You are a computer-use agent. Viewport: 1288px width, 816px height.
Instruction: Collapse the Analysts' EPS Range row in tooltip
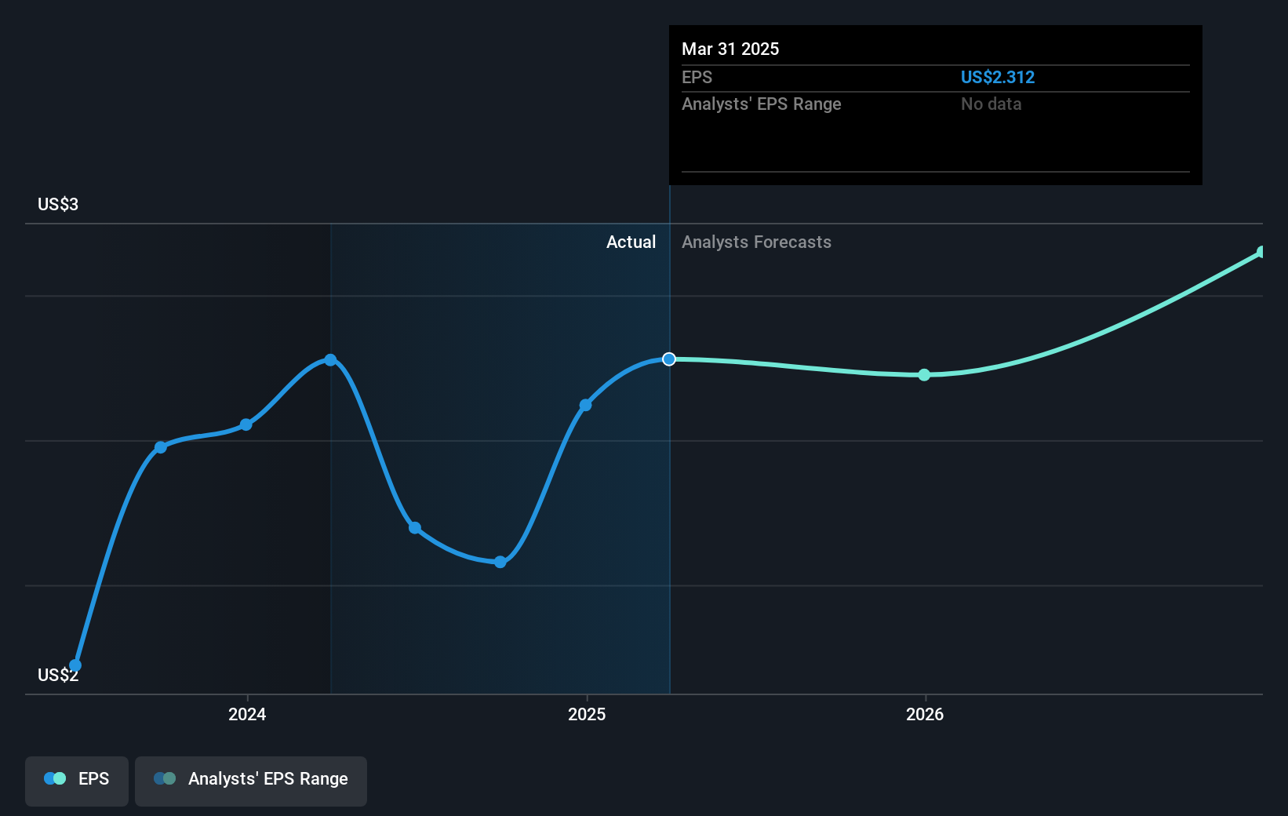point(761,104)
